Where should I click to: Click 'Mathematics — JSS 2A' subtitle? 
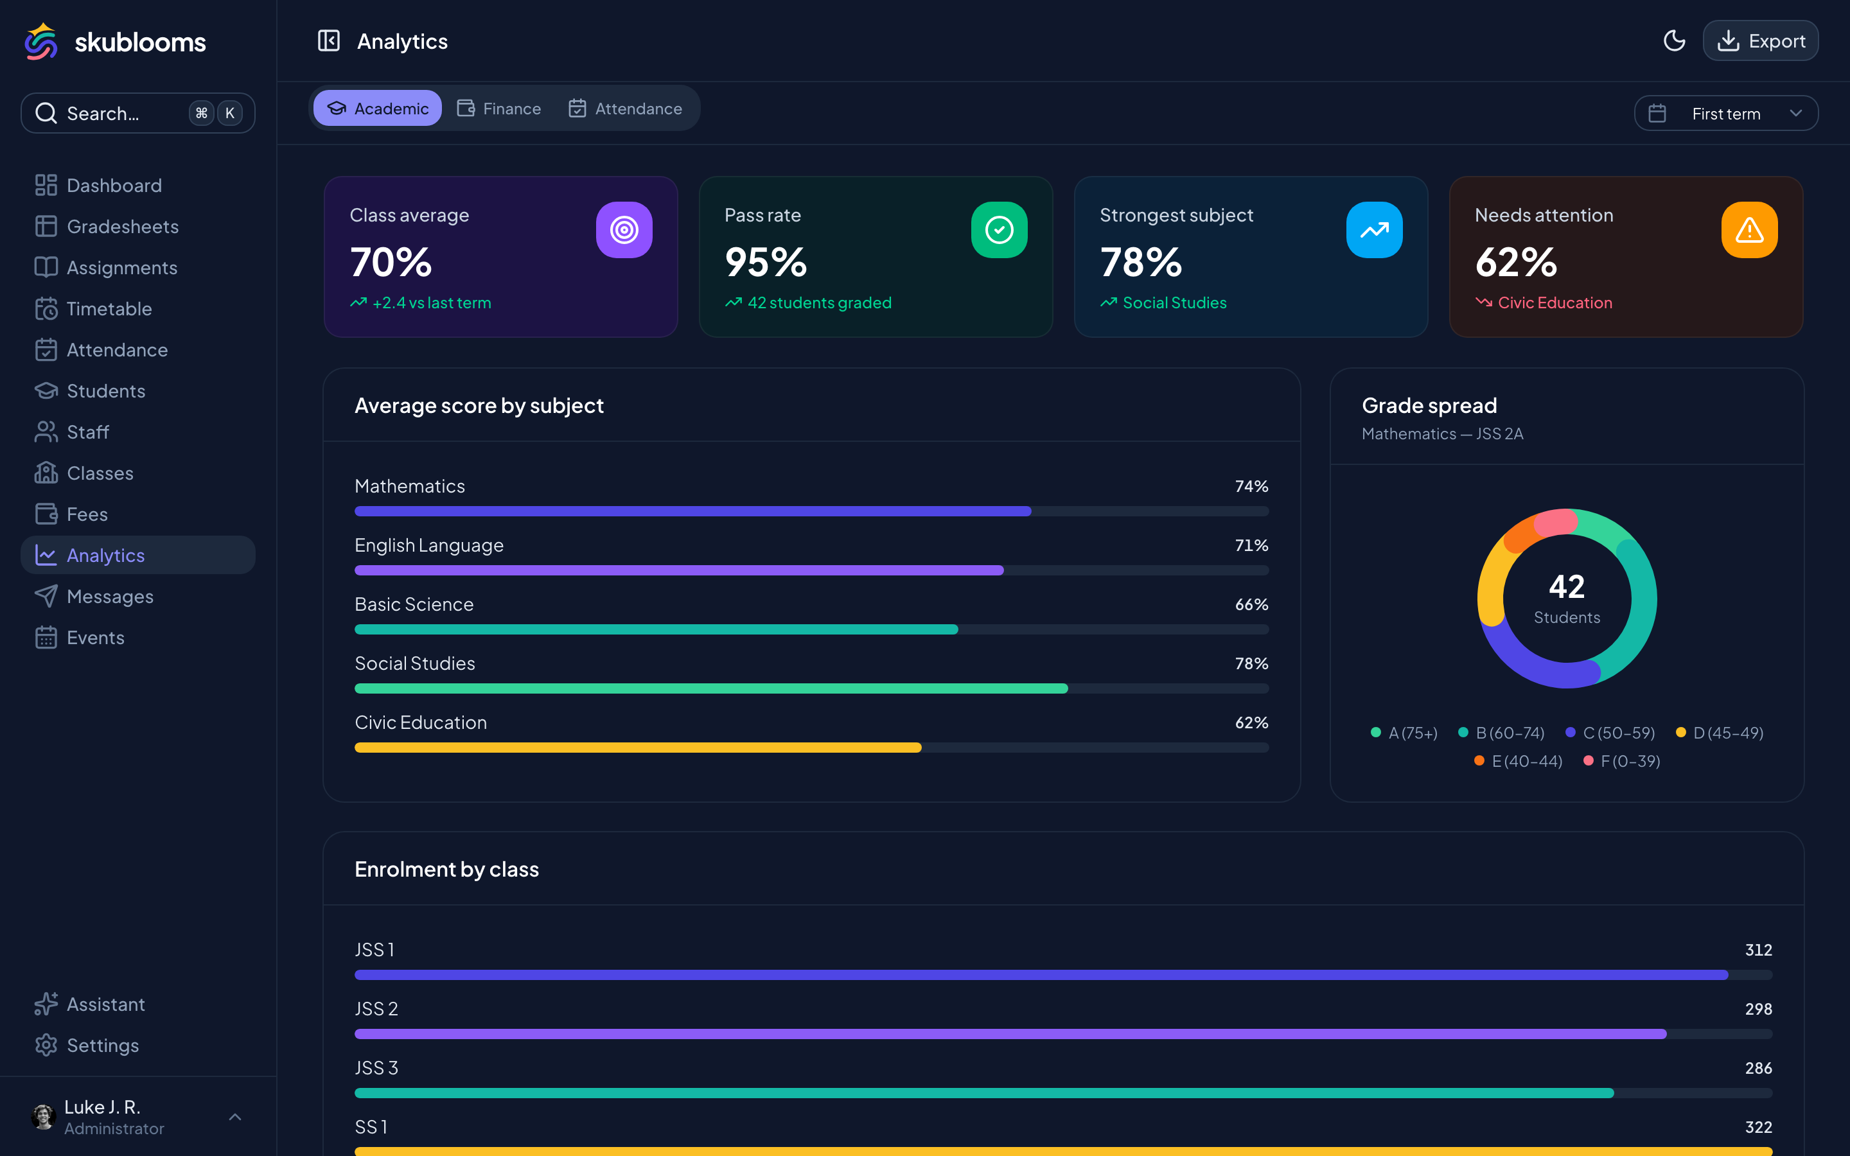coord(1443,433)
